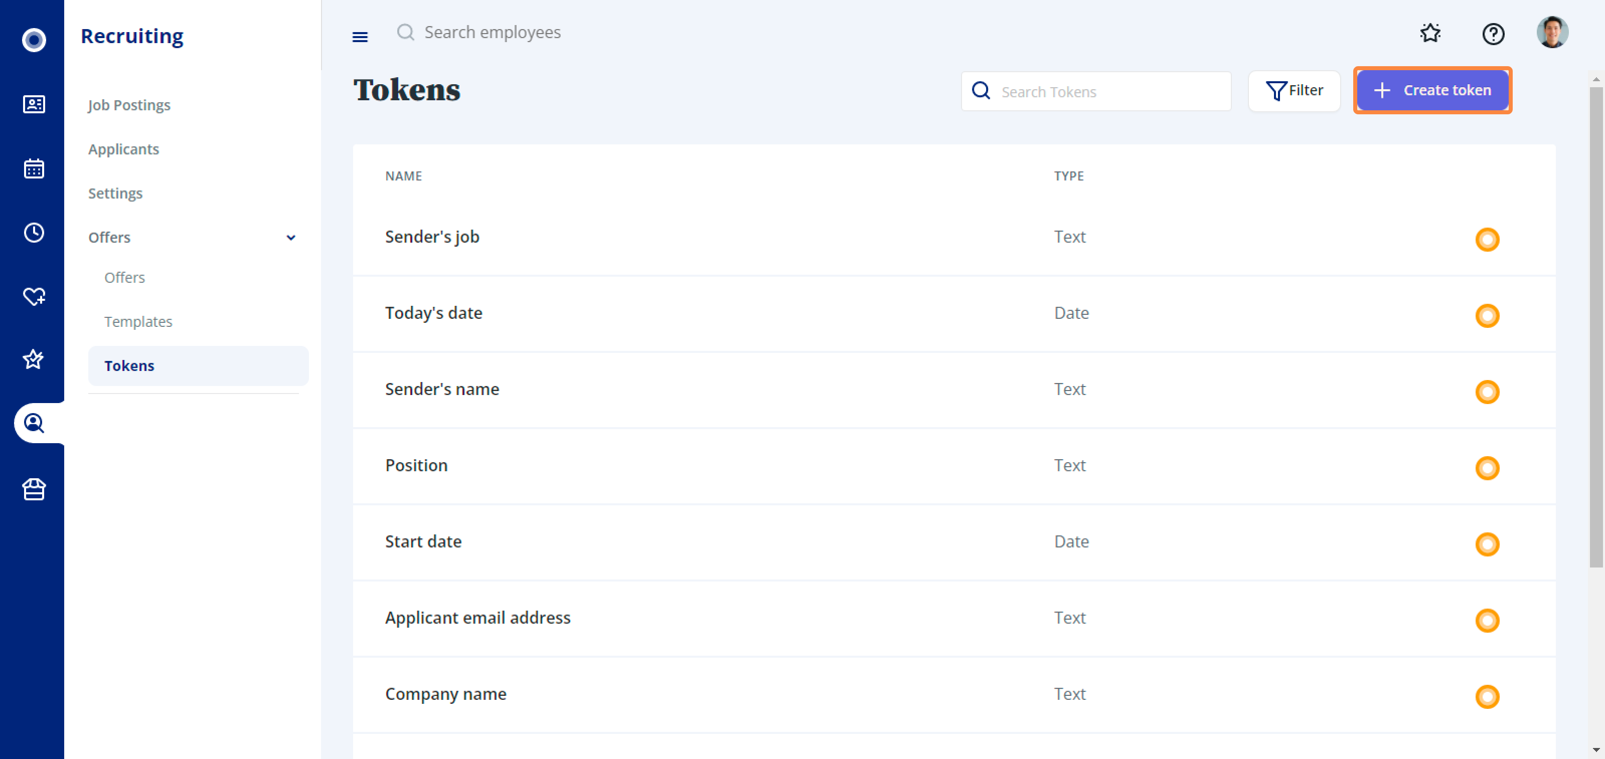The height and width of the screenshot is (759, 1605).
Task: Open the benefits heart icon
Action: [34, 296]
